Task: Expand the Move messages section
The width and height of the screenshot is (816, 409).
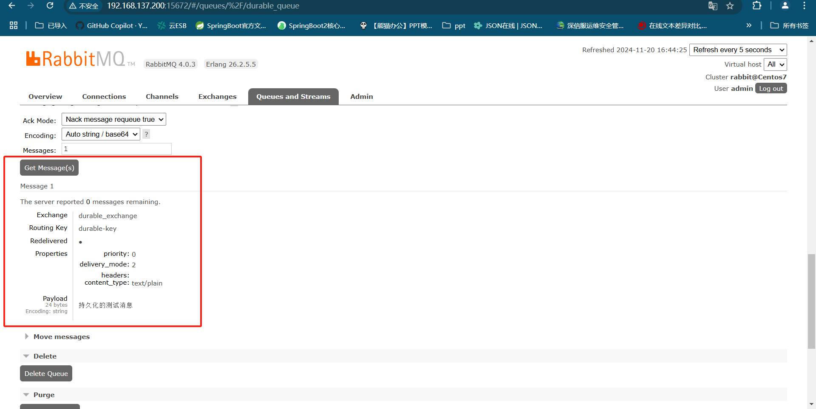Action: coord(57,336)
